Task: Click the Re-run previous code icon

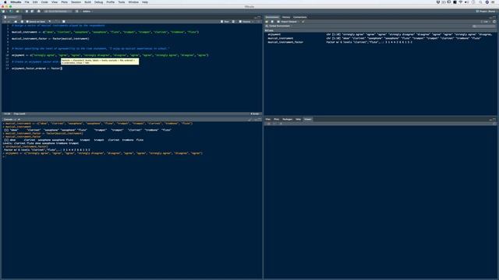Action: point(233,22)
